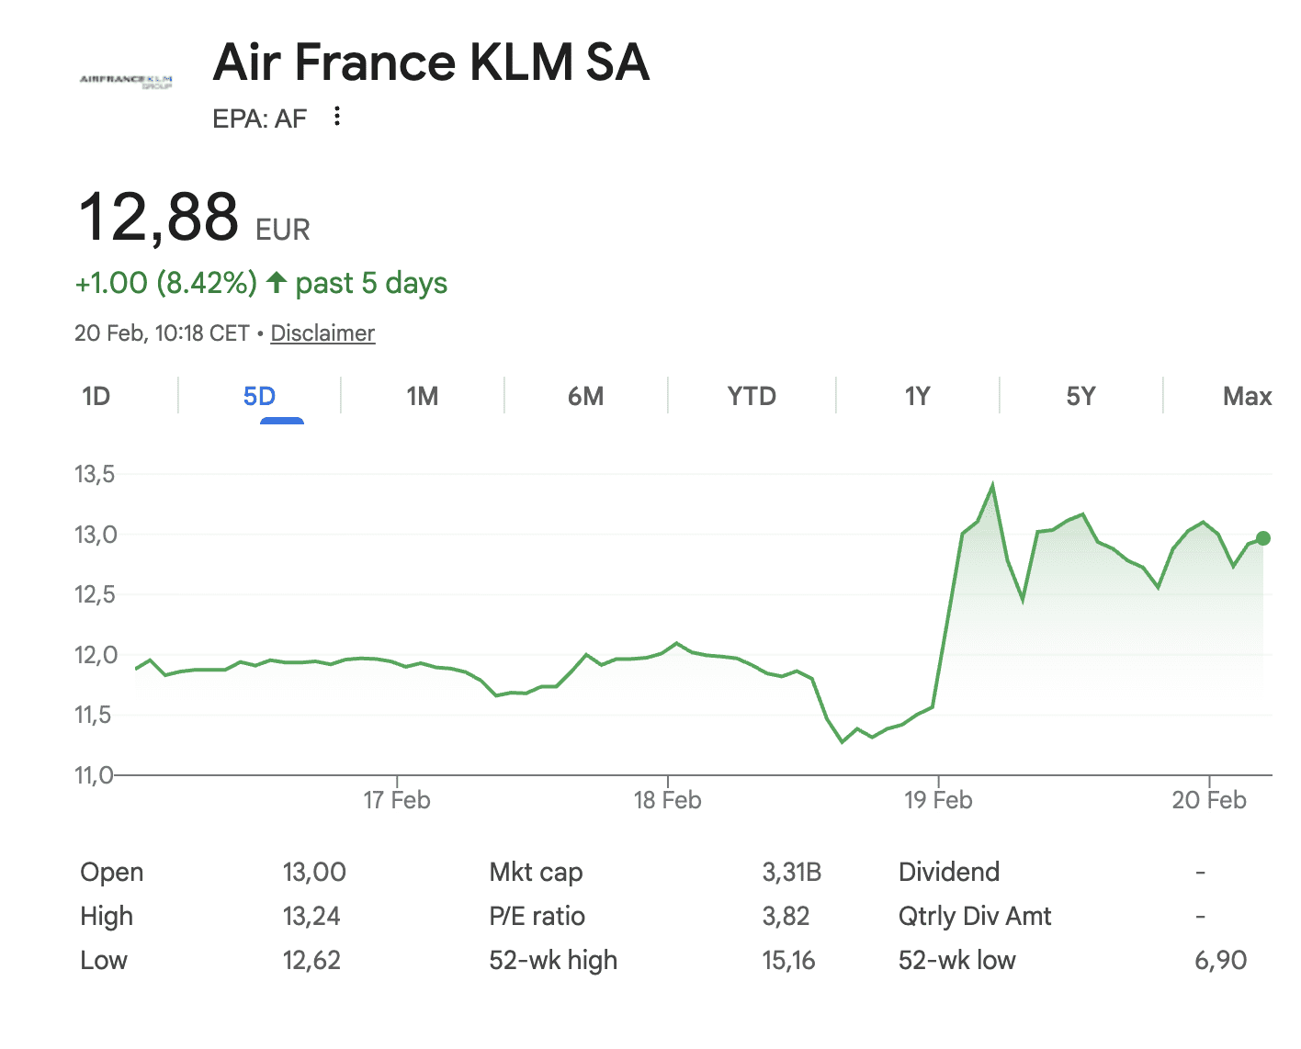Click the 12,88 EUR current price
Viewport: 1301px width, 1049px height.
pos(159,218)
